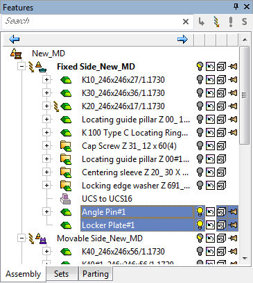
Task: Click the 3D box icon in Locker Plate#1 row
Action: click(221, 225)
